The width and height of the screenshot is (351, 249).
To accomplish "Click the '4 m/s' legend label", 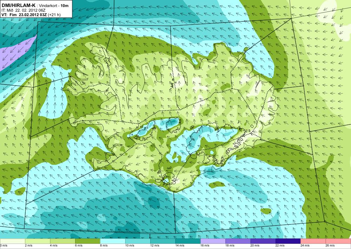I will 54,245.
